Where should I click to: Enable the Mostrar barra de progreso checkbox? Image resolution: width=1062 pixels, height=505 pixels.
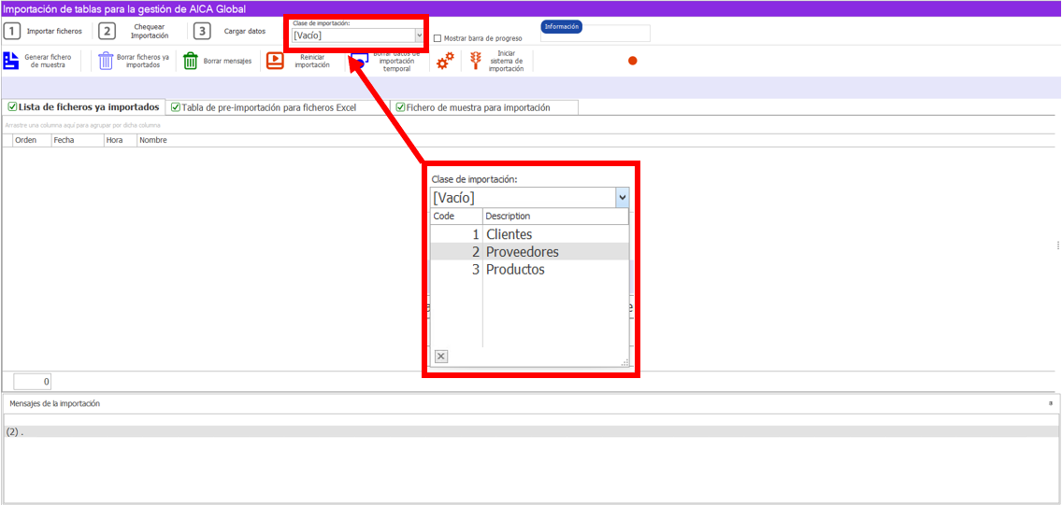tap(438, 39)
